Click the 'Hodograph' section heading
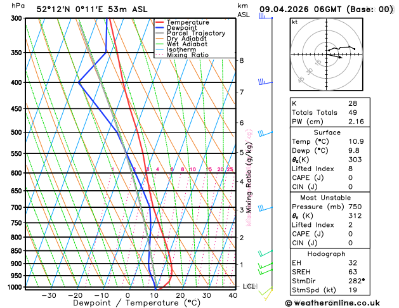Viewport: 399px width, 308px height. tap(327, 254)
